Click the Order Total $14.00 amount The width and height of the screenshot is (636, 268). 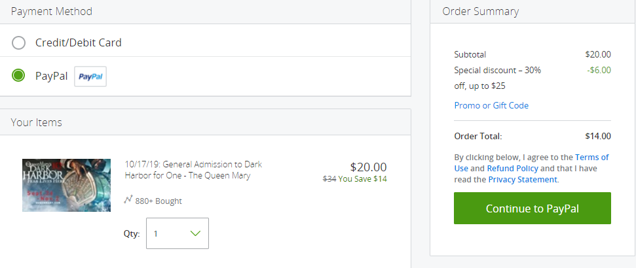[598, 136]
